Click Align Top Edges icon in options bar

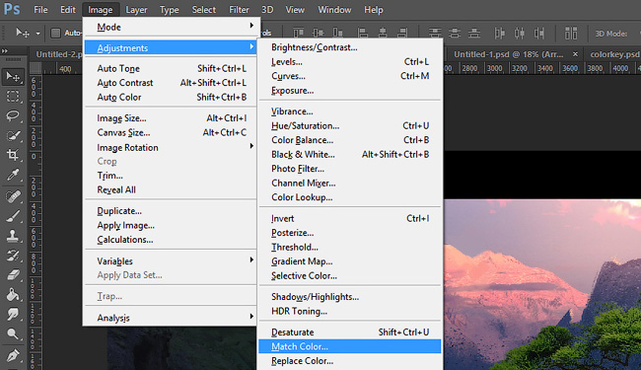298,33
